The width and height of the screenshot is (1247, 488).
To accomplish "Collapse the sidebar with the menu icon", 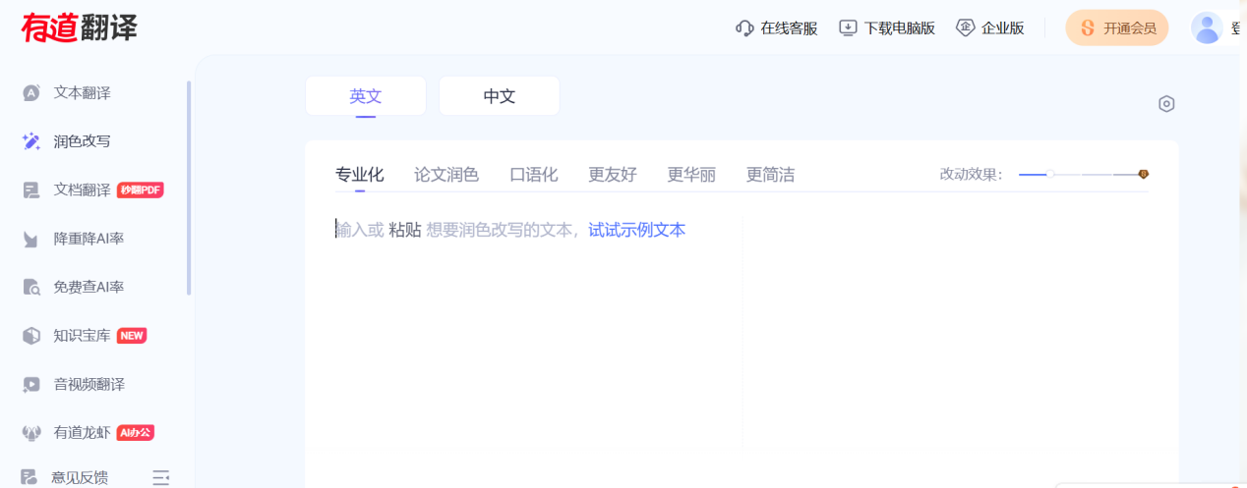I will click(160, 478).
